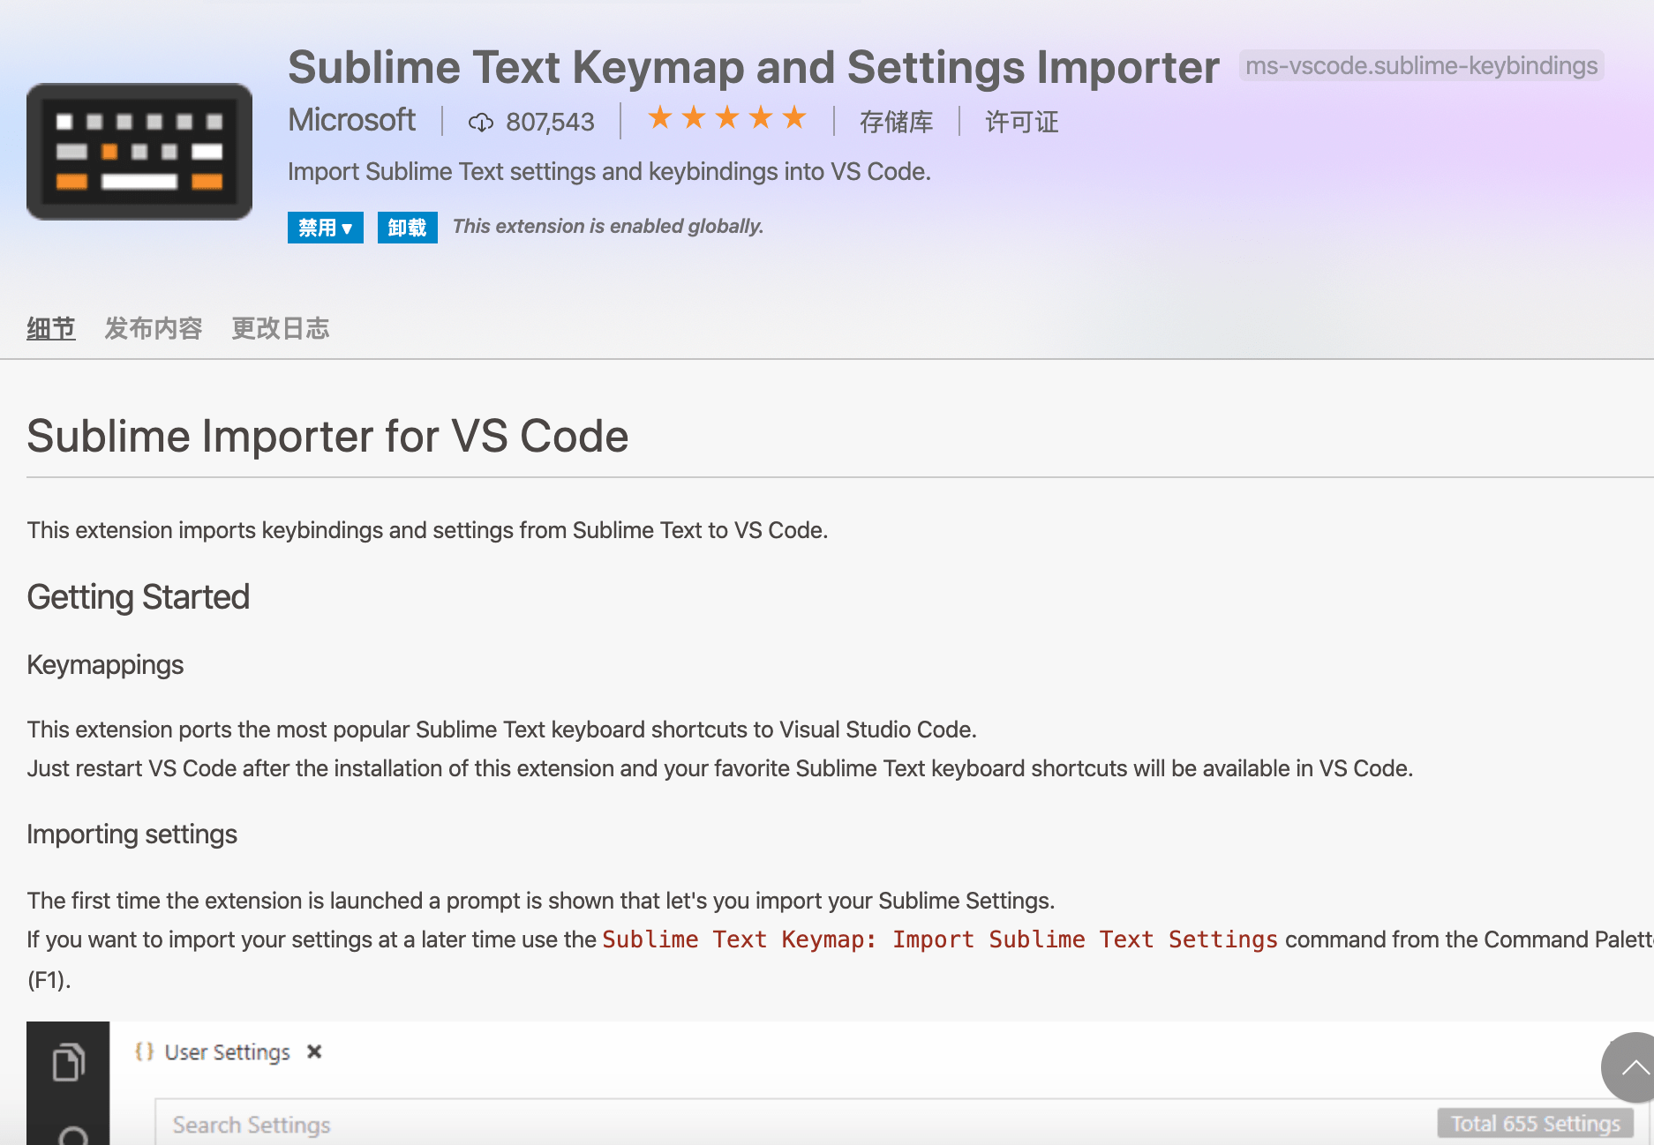Click the extension title Sublime Text Keymap

tap(754, 67)
